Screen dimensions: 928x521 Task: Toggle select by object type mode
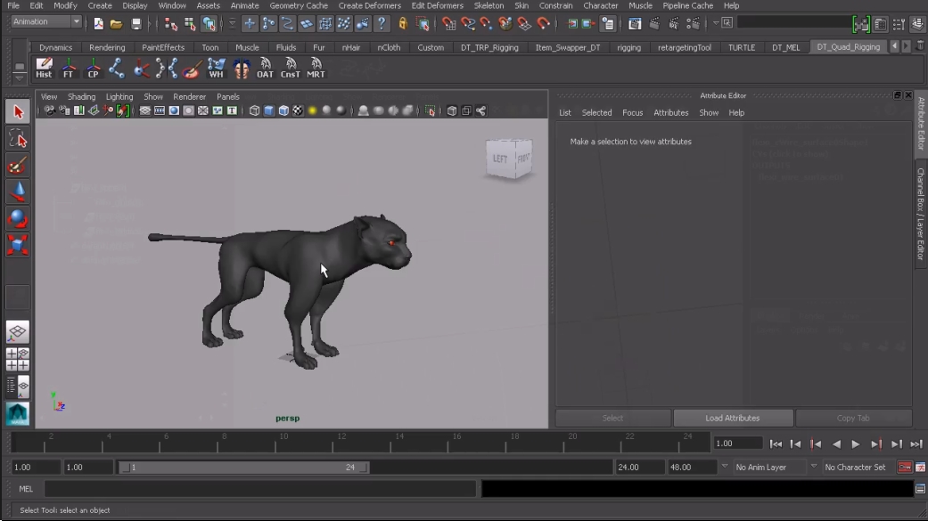[190, 24]
